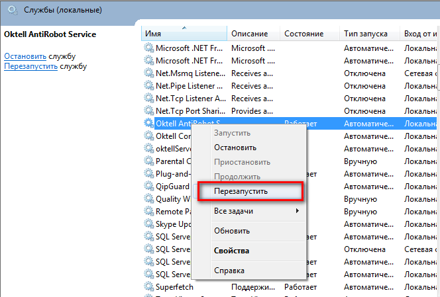Click the magnifier icon in Службы header
Viewport: 440px width, 297px height.
[x=12, y=11]
